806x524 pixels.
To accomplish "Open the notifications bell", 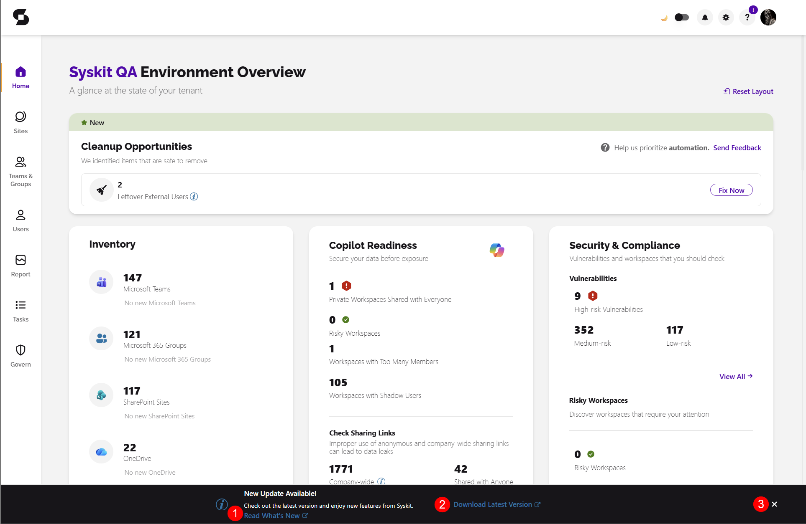I will (x=705, y=17).
